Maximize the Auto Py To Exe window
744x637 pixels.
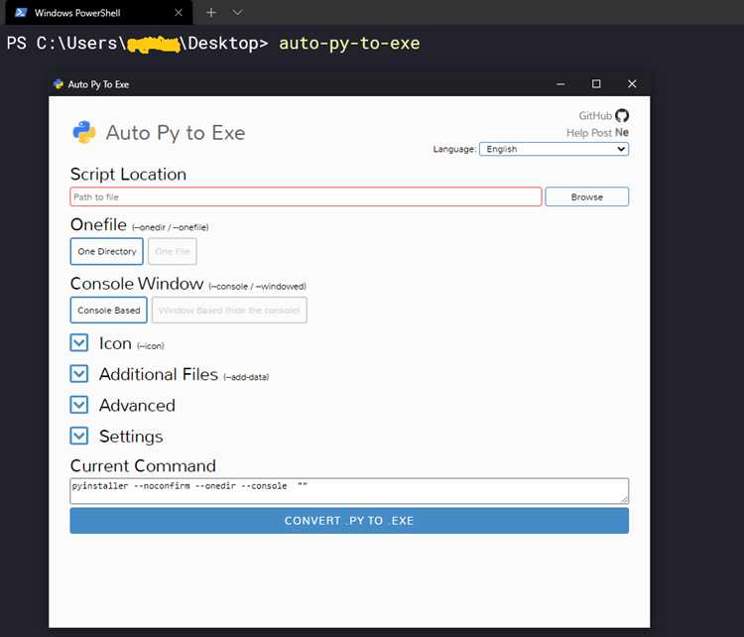click(596, 84)
